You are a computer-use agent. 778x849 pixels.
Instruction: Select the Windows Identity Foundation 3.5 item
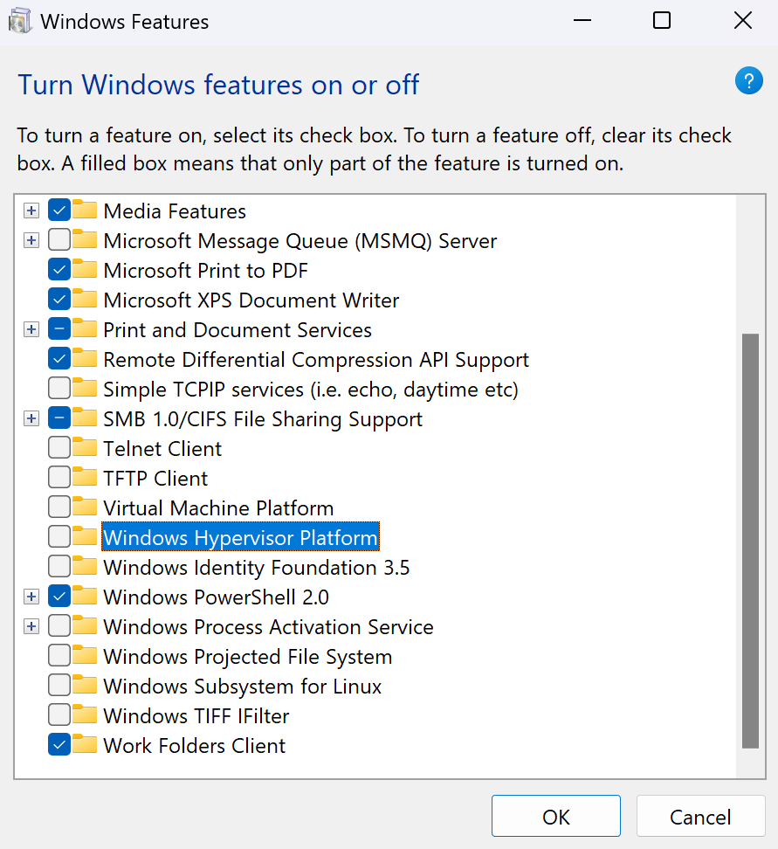click(256, 567)
